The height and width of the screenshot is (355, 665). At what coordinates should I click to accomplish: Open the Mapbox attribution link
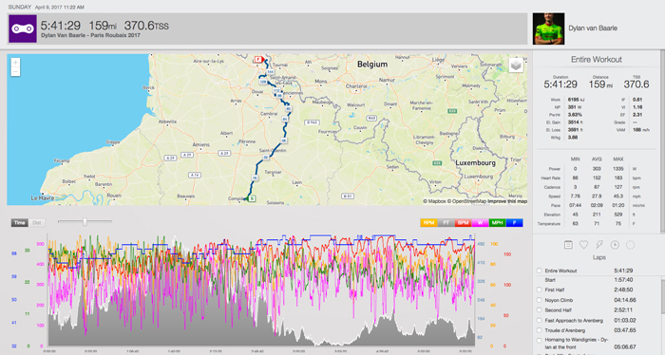coord(434,201)
